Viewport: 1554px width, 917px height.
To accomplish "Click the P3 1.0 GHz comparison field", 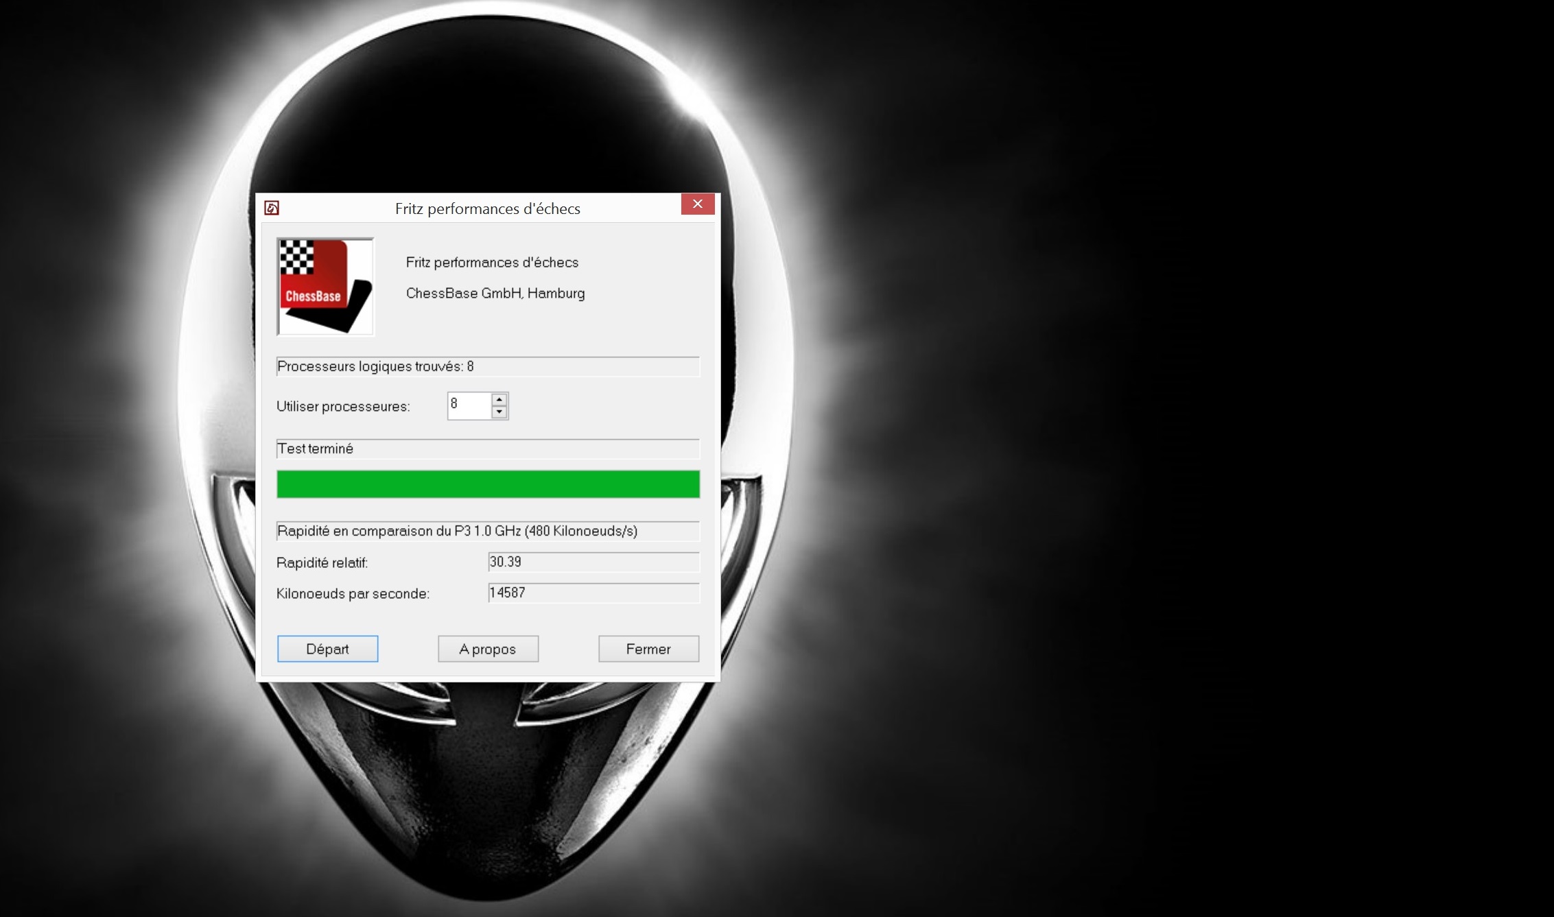I will tap(488, 531).
